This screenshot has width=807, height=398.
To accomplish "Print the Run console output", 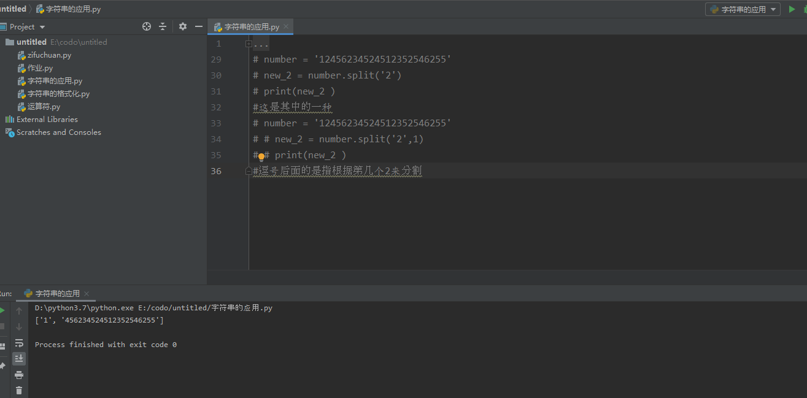I will pyautogui.click(x=19, y=375).
